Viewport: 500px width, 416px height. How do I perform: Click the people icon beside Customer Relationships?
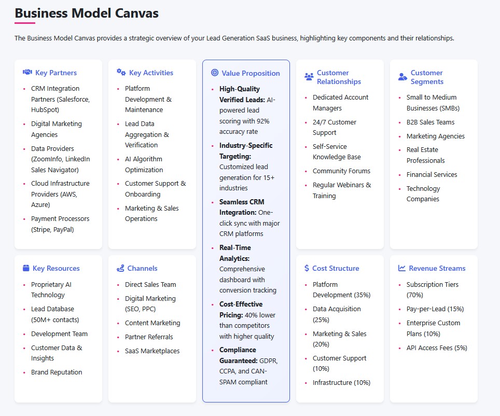[x=309, y=77]
